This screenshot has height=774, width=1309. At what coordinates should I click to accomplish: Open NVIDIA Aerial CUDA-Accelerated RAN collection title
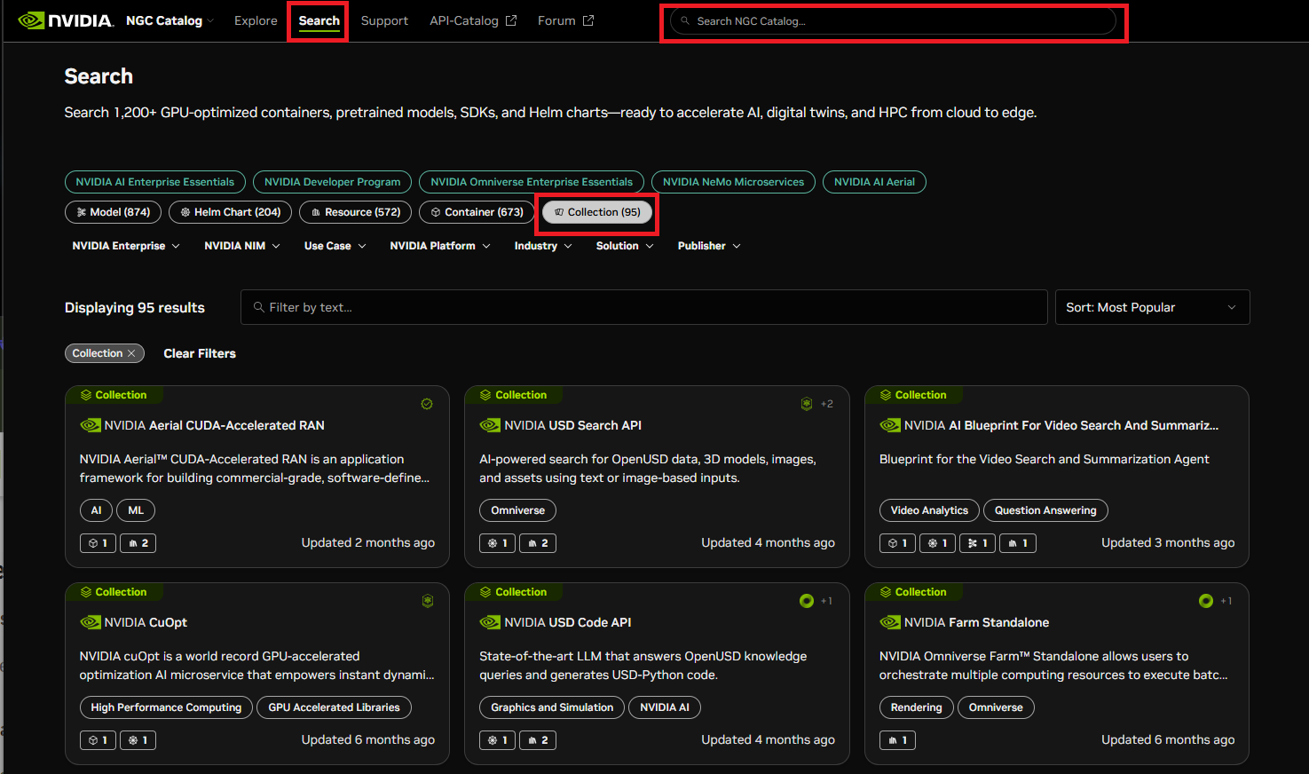tap(214, 425)
